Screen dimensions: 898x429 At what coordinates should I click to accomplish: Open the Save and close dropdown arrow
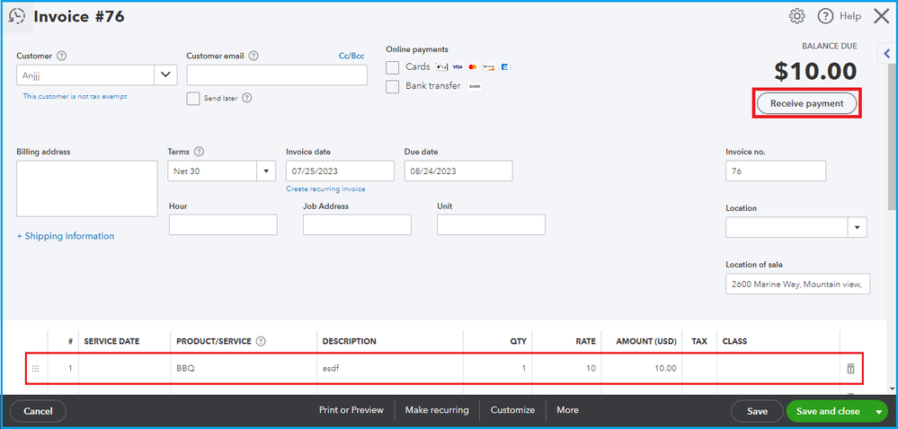point(878,411)
